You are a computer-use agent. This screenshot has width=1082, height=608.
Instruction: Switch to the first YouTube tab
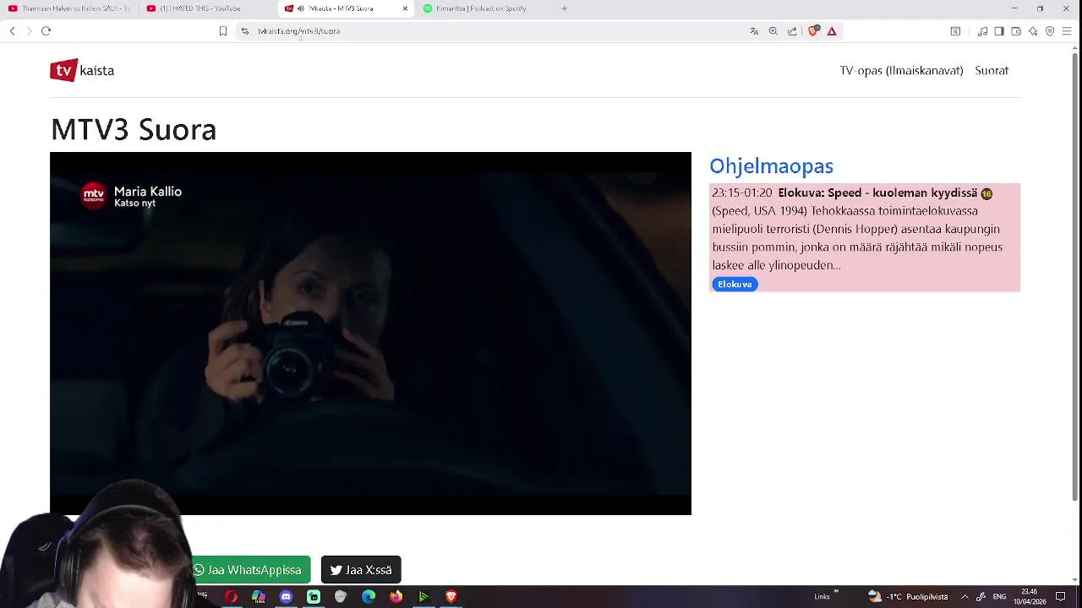[x=70, y=8]
